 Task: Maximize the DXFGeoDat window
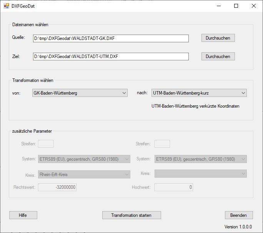236,6
